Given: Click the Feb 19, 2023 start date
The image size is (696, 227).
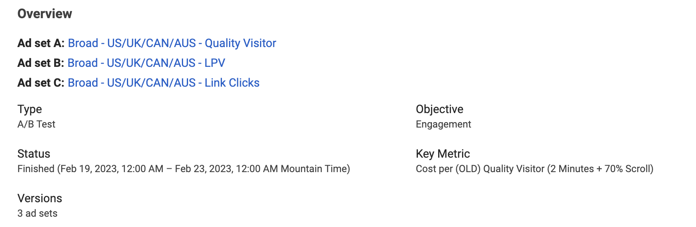Looking at the screenshot, I should click(x=89, y=169).
